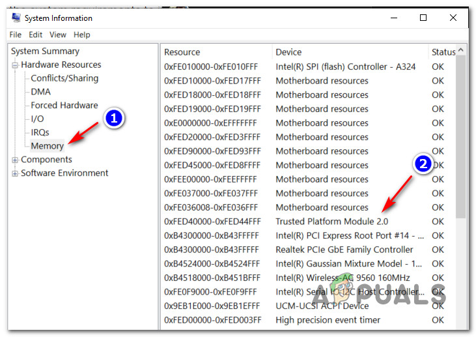Screen dimensions: 476x337
Task: Select IRQs in the tree
Action: pyautogui.click(x=40, y=132)
